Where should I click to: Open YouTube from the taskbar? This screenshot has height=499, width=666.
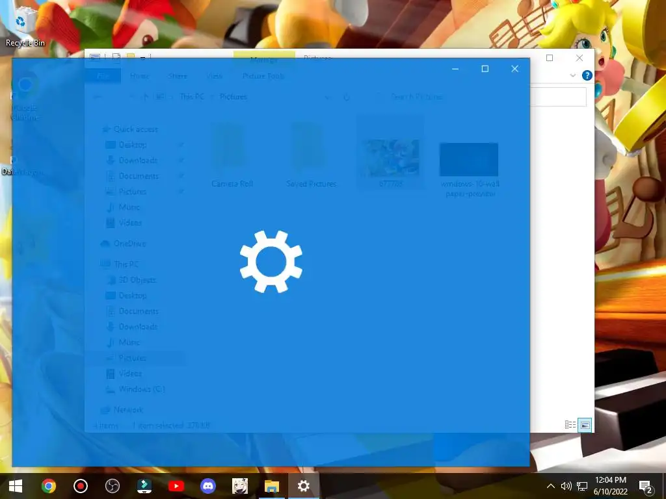(176, 486)
